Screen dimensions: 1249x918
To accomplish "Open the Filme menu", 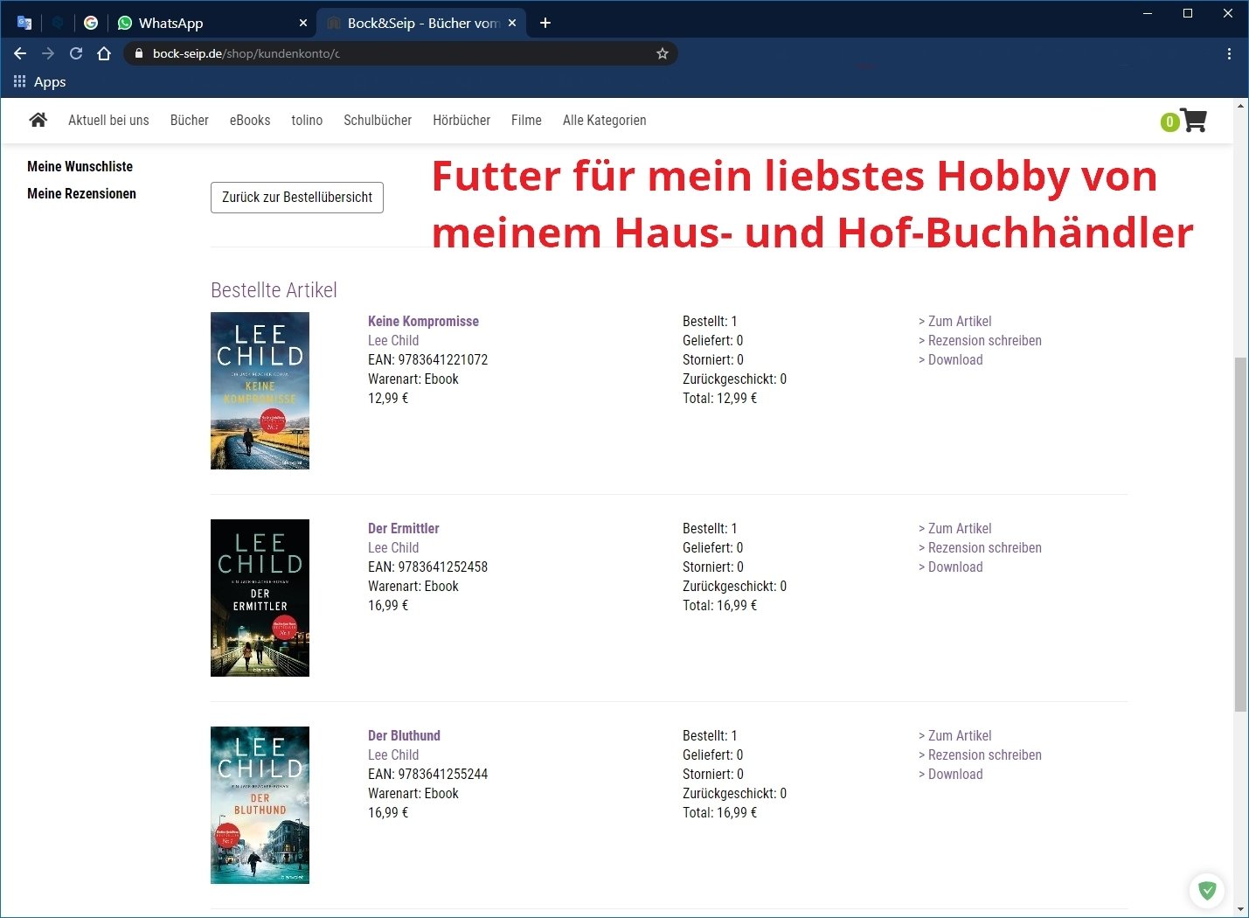I will tap(526, 120).
